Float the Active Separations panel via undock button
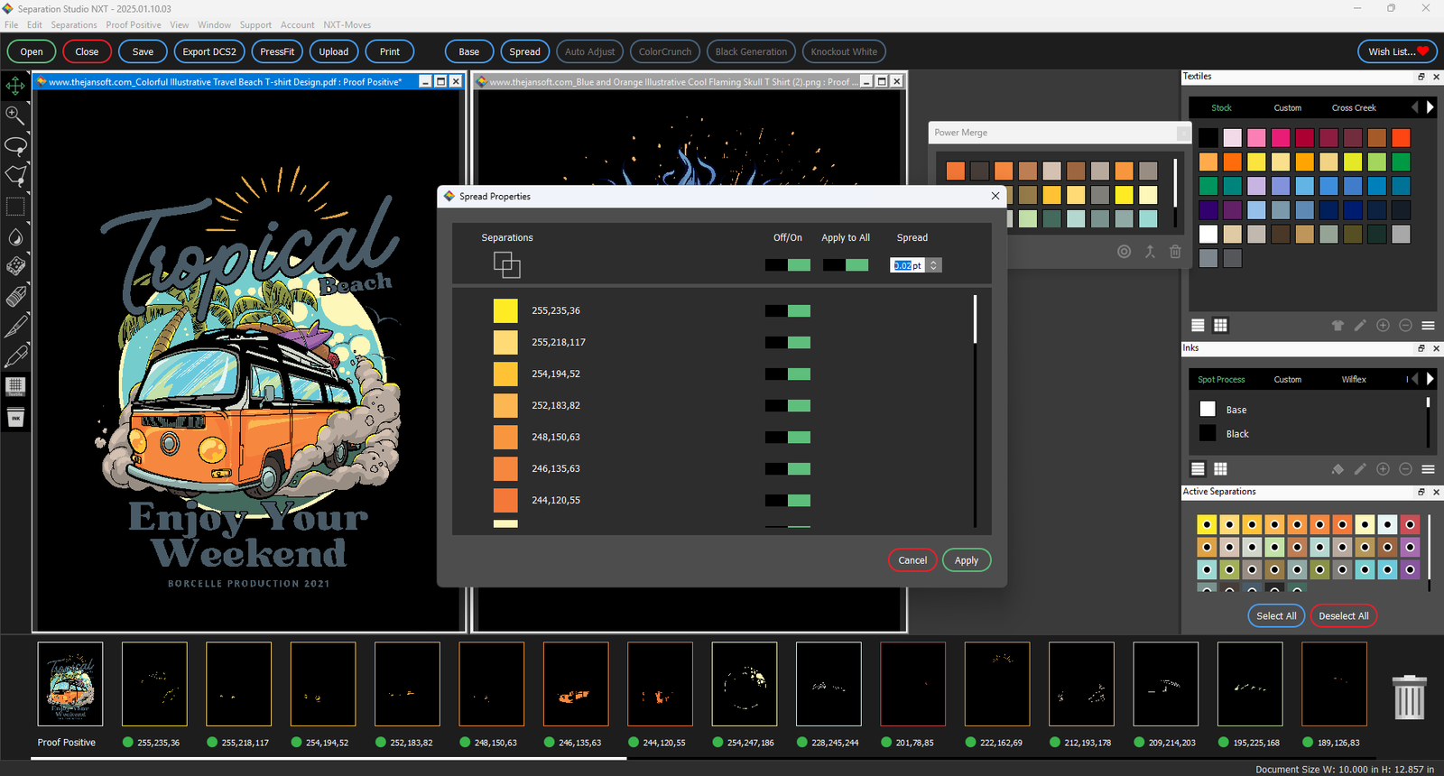 pyautogui.click(x=1421, y=492)
